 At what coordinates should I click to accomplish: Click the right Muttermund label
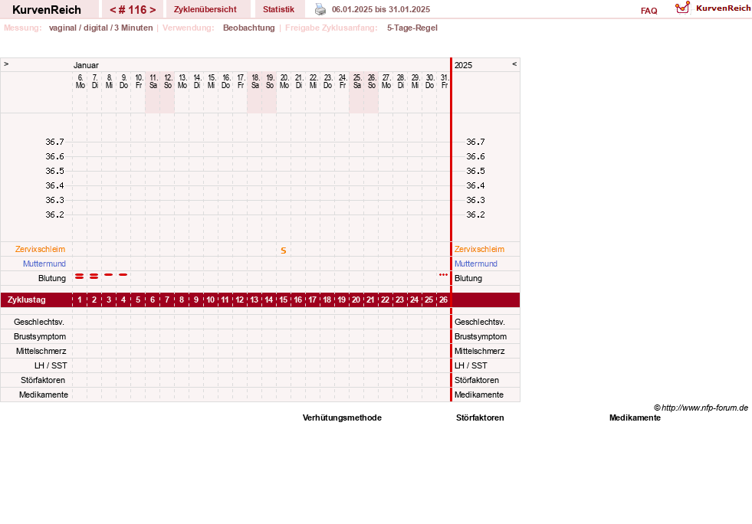[x=476, y=264]
